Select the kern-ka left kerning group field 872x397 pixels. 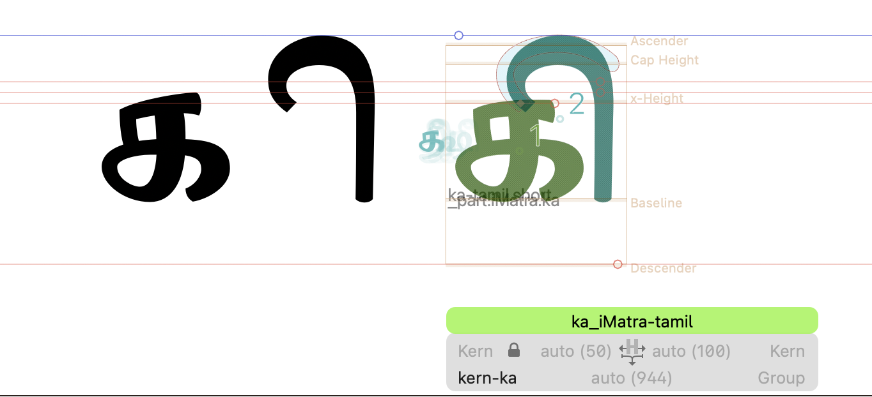tap(487, 378)
